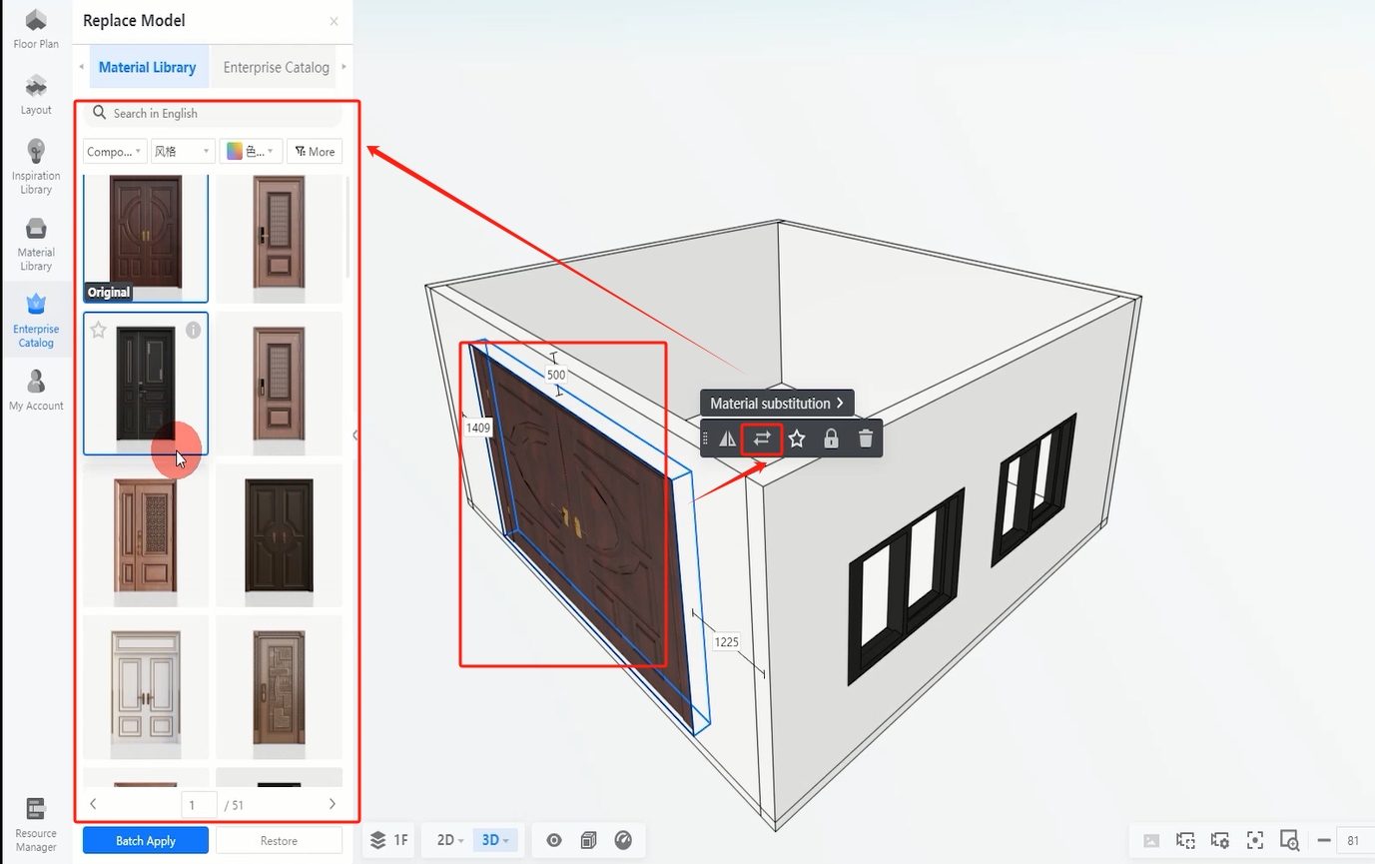Open More filters
The height and width of the screenshot is (864, 1375).
[x=315, y=152]
